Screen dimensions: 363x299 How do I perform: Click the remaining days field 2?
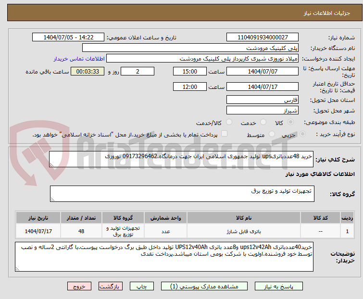138,71
